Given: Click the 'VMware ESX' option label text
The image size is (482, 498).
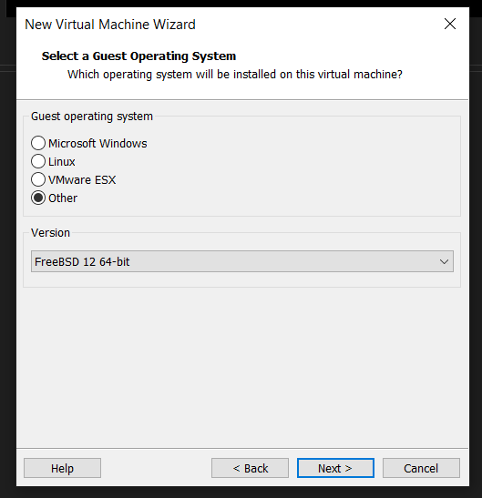Looking at the screenshot, I should [x=82, y=179].
